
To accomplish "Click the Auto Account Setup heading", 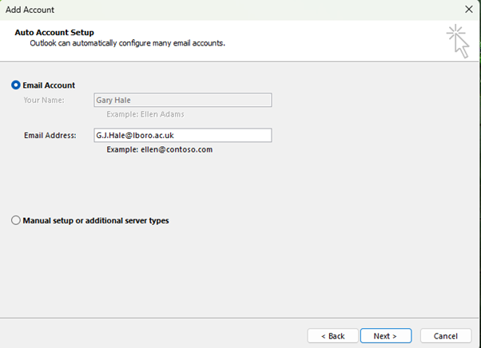I will 54,32.
